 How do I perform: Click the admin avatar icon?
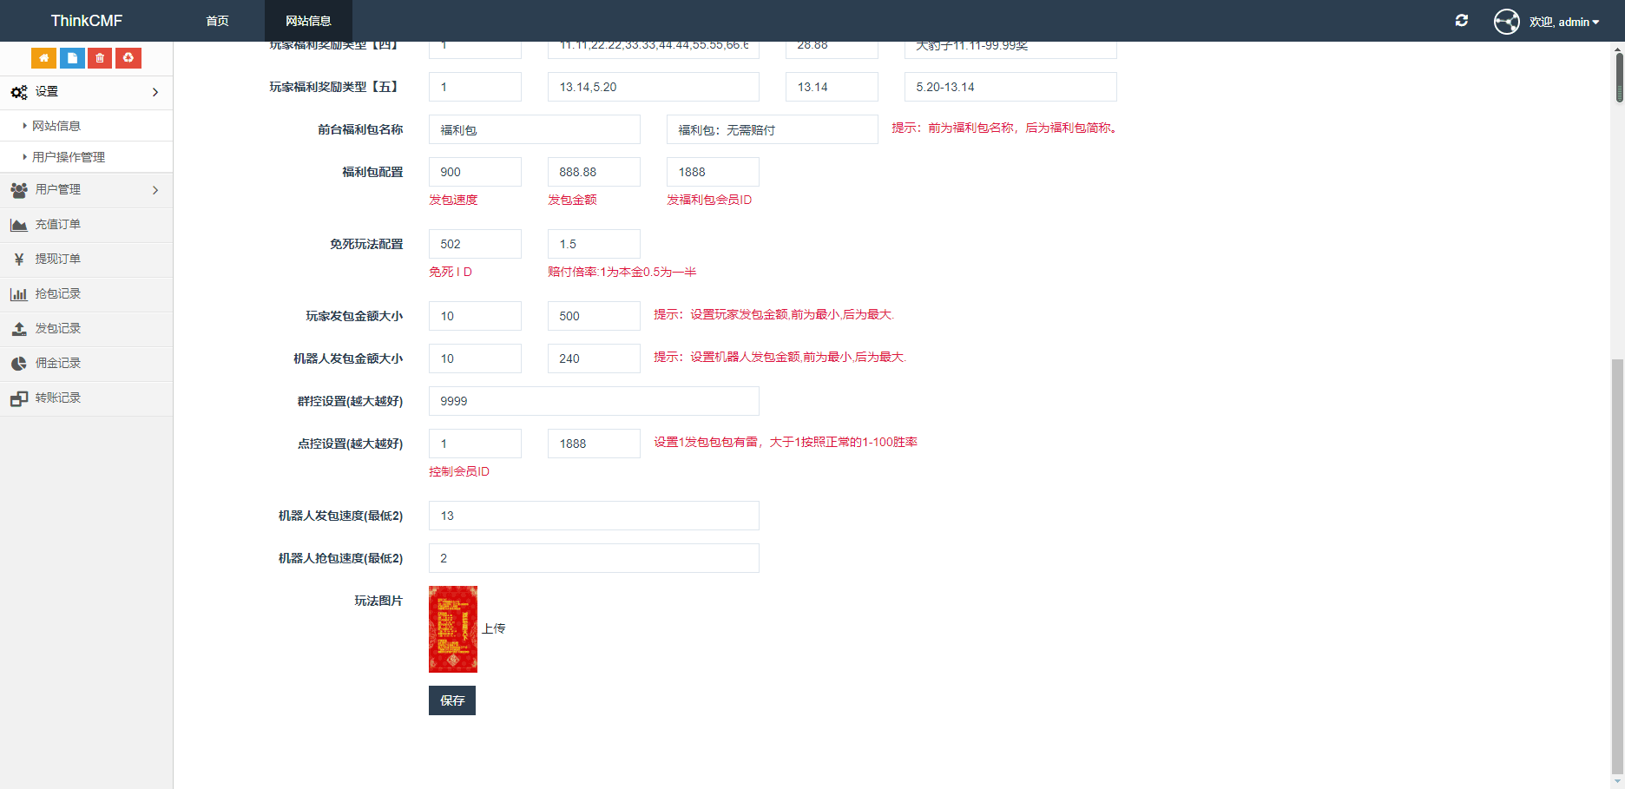click(1506, 21)
